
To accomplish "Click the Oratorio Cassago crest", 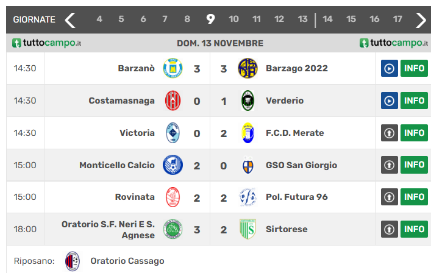I will pyautogui.click(x=73, y=261).
